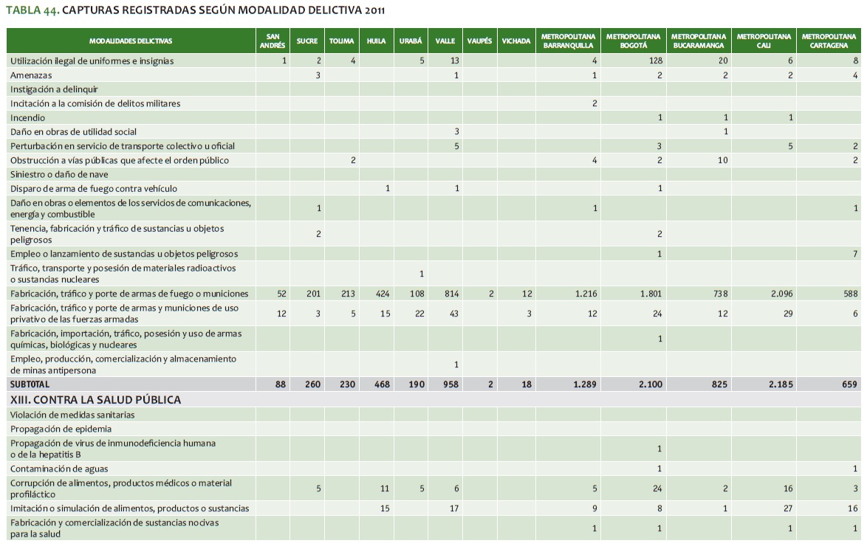Select the 'Vaupés' column header

click(479, 41)
